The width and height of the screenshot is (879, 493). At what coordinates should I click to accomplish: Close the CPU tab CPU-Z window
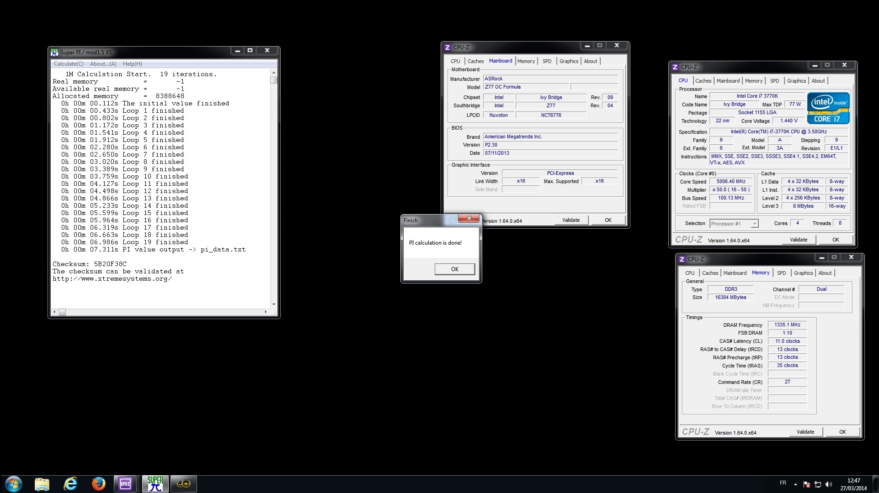click(844, 65)
